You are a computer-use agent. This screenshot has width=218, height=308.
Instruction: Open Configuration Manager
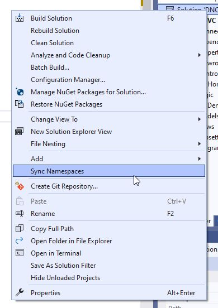tap(109, 80)
